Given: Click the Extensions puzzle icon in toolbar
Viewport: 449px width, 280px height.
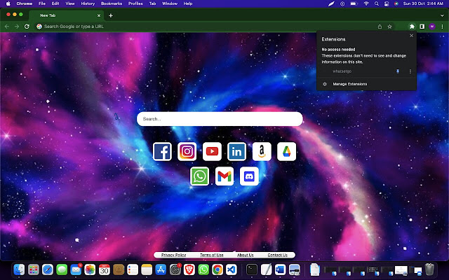Looking at the screenshot, I should [x=412, y=27].
